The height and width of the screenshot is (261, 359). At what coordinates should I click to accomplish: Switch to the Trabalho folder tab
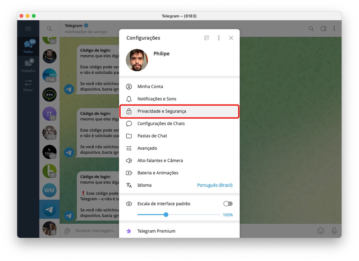tap(28, 66)
